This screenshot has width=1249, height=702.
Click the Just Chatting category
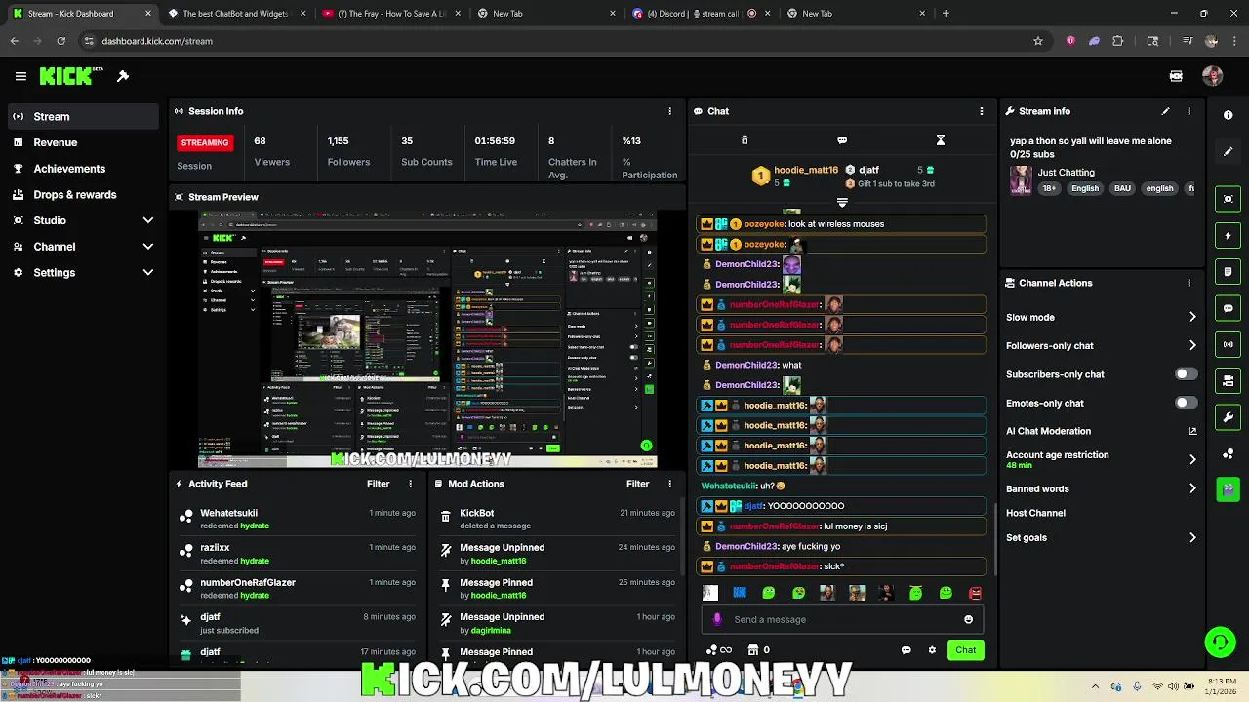tap(1066, 173)
